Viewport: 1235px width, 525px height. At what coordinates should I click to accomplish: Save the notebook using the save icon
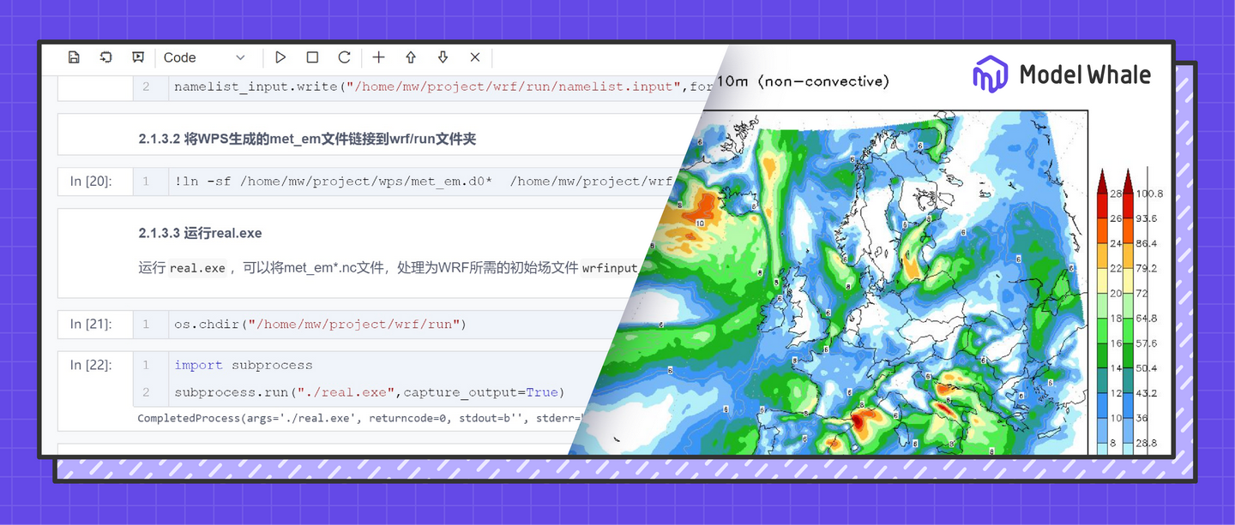(x=74, y=57)
